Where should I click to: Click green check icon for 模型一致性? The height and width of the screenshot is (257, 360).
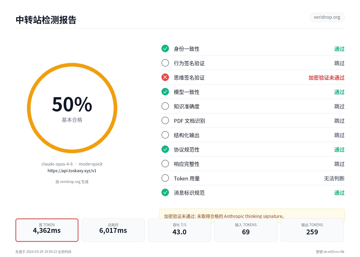click(165, 92)
